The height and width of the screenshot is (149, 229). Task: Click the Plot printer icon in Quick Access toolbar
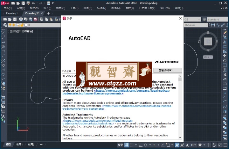(x=48, y=3)
